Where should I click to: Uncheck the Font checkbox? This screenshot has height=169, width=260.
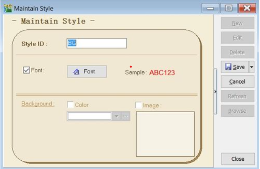coord(26,71)
